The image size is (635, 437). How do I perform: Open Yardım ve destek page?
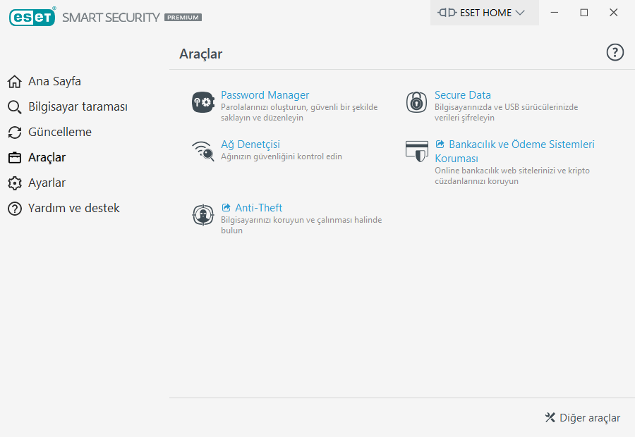73,209
